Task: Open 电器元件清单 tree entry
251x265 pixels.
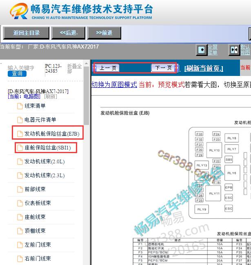Action: pyautogui.click(x=40, y=120)
